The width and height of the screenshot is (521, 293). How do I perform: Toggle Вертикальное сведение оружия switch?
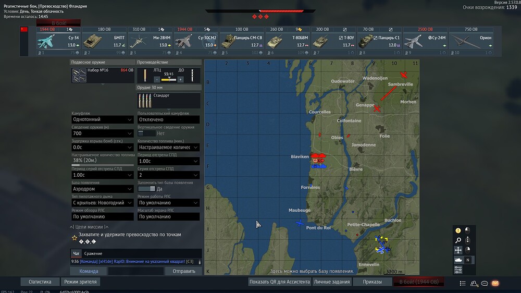(146, 133)
